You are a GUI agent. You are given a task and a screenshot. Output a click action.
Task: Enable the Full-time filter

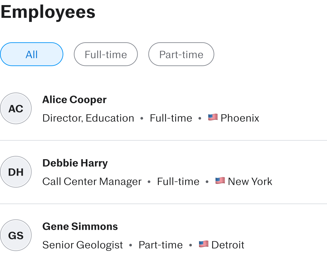pyautogui.click(x=106, y=54)
